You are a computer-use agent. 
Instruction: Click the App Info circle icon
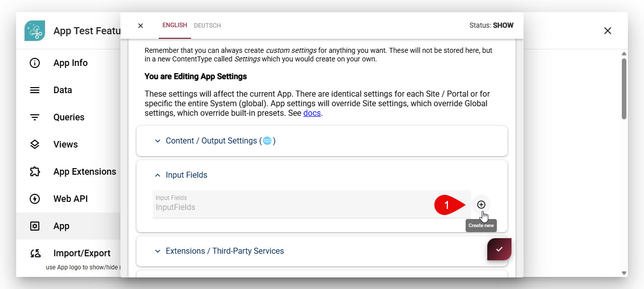point(35,63)
